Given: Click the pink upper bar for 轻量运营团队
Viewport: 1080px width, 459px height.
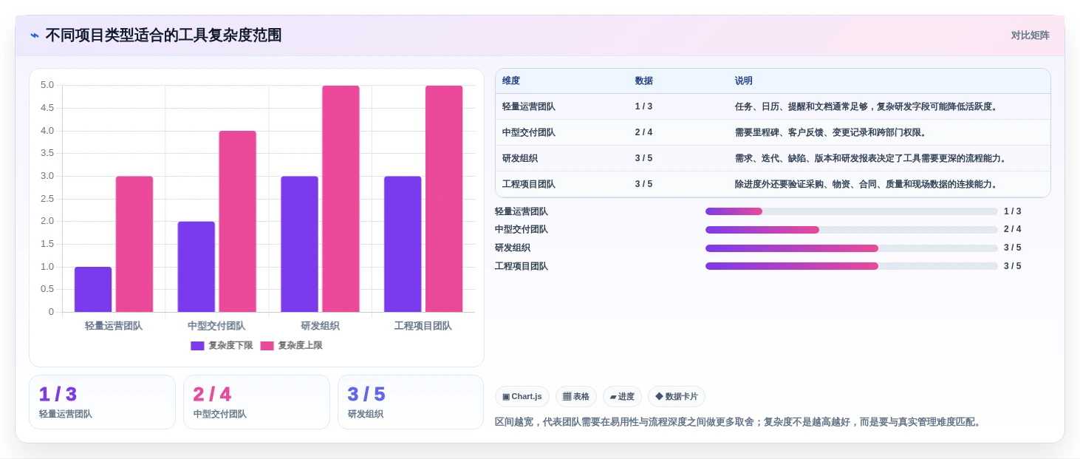Looking at the screenshot, I should (x=134, y=244).
